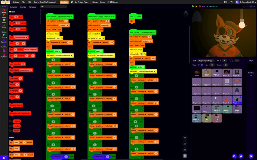
Task: Click the block search field containing 'de'
Action: pyautogui.click(x=53, y=6)
